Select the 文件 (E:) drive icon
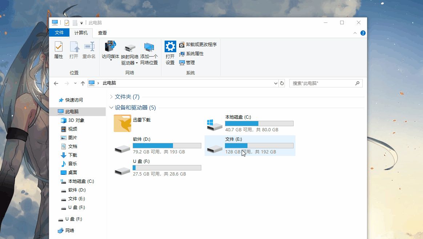Viewport: 423px width, 239px height. click(x=215, y=149)
